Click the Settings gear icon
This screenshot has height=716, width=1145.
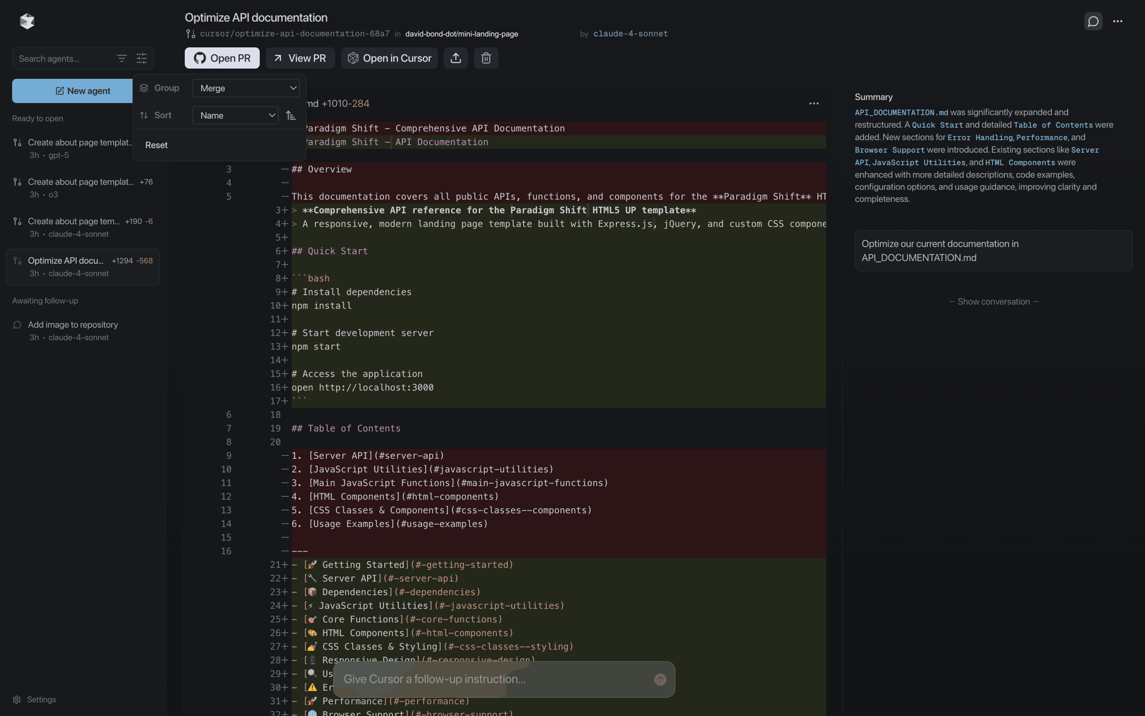(x=17, y=699)
